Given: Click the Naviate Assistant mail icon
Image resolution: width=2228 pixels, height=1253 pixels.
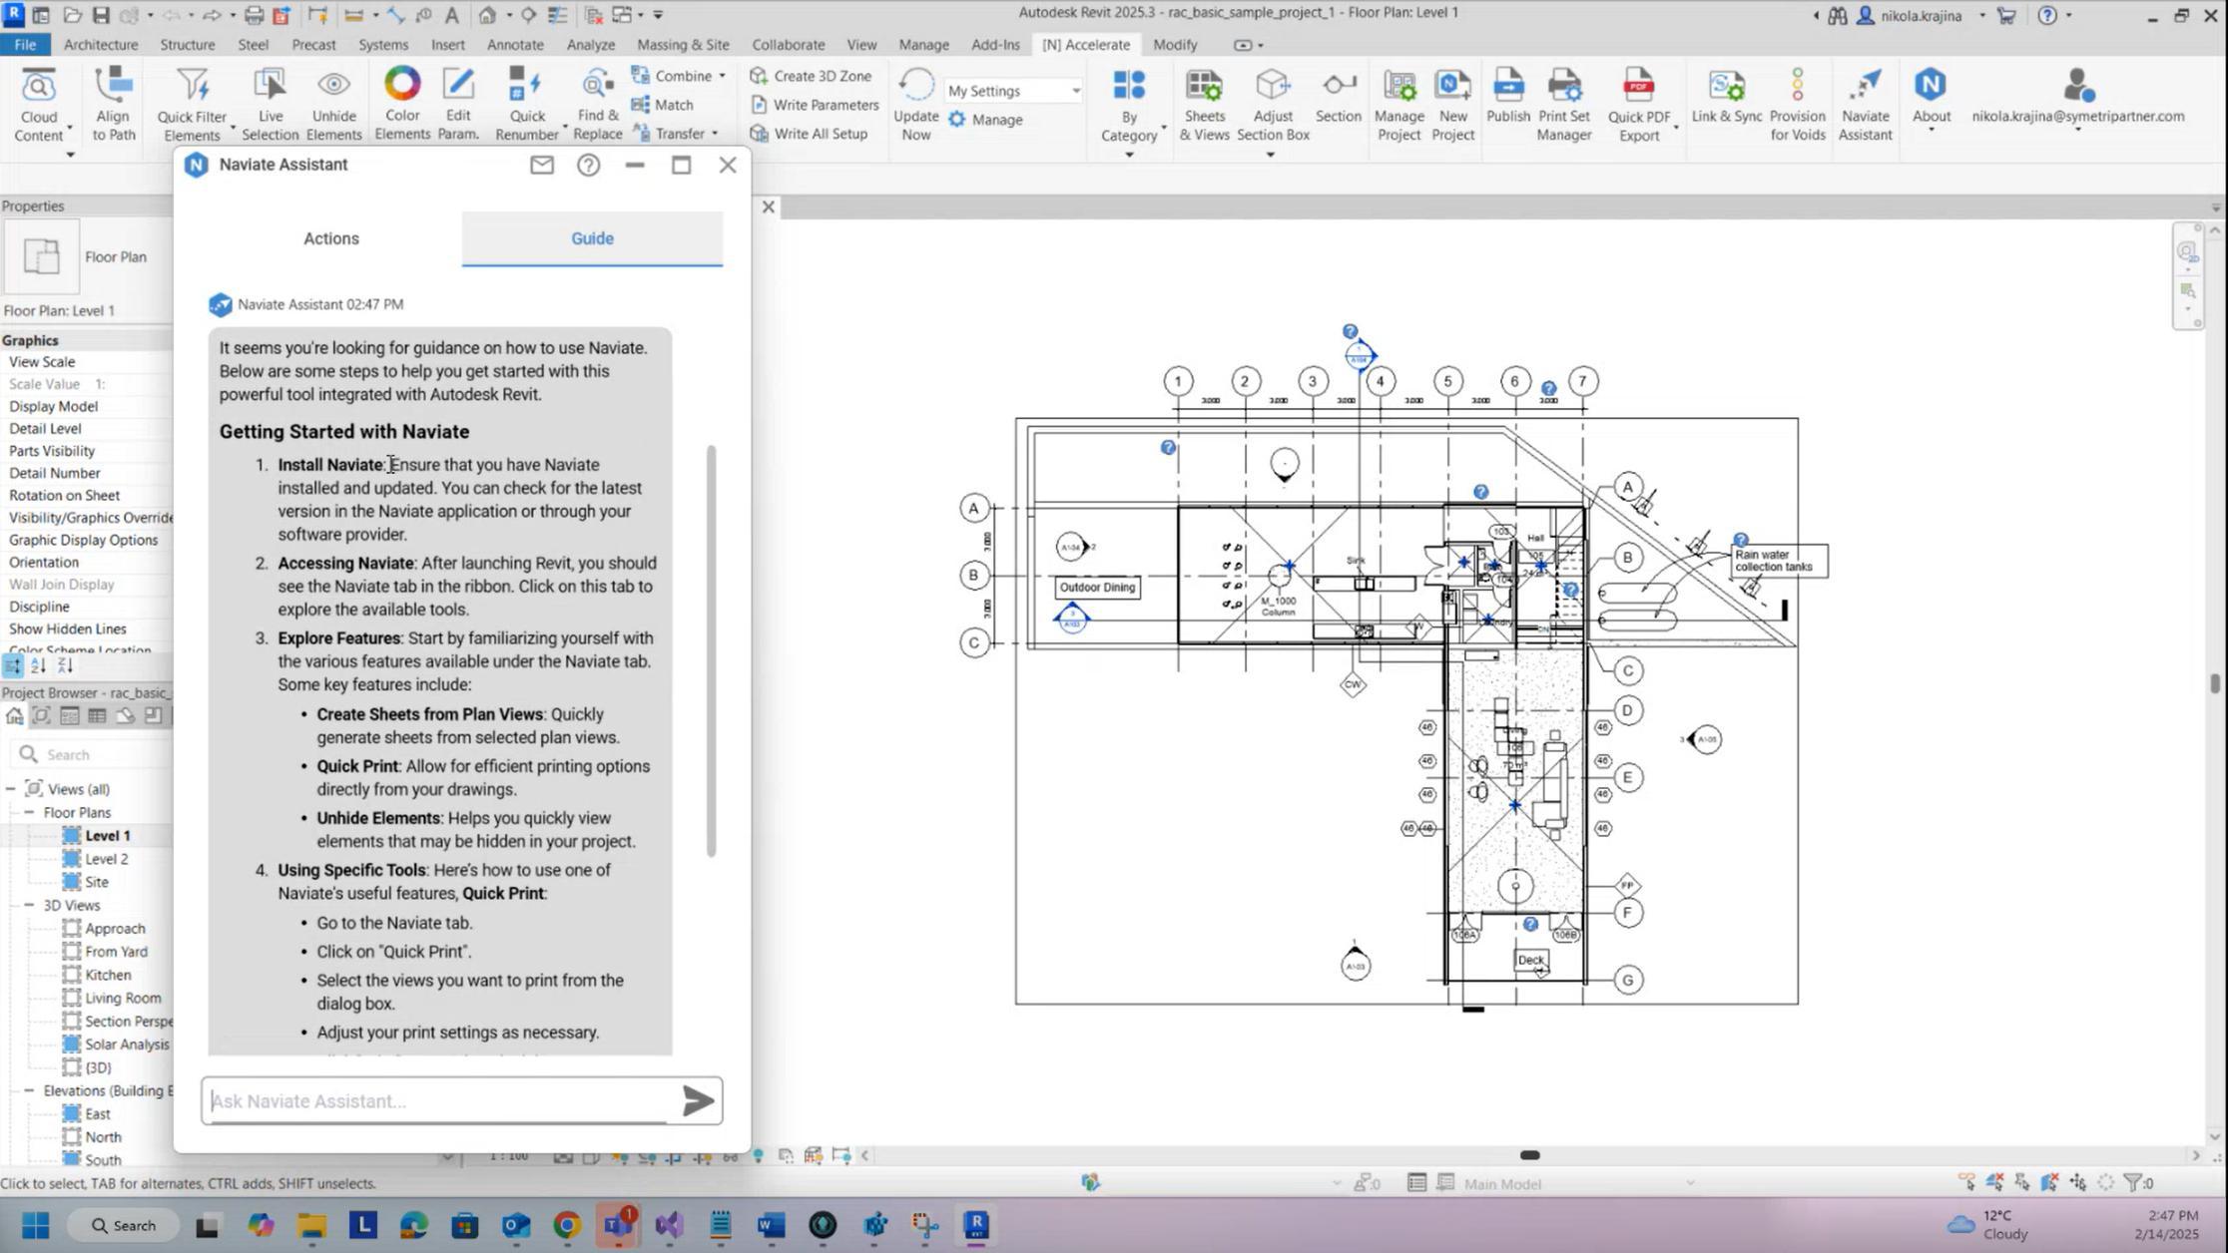Looking at the screenshot, I should tap(542, 166).
